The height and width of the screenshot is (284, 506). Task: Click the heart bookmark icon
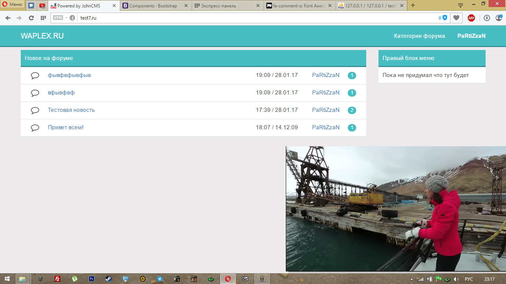[456, 18]
